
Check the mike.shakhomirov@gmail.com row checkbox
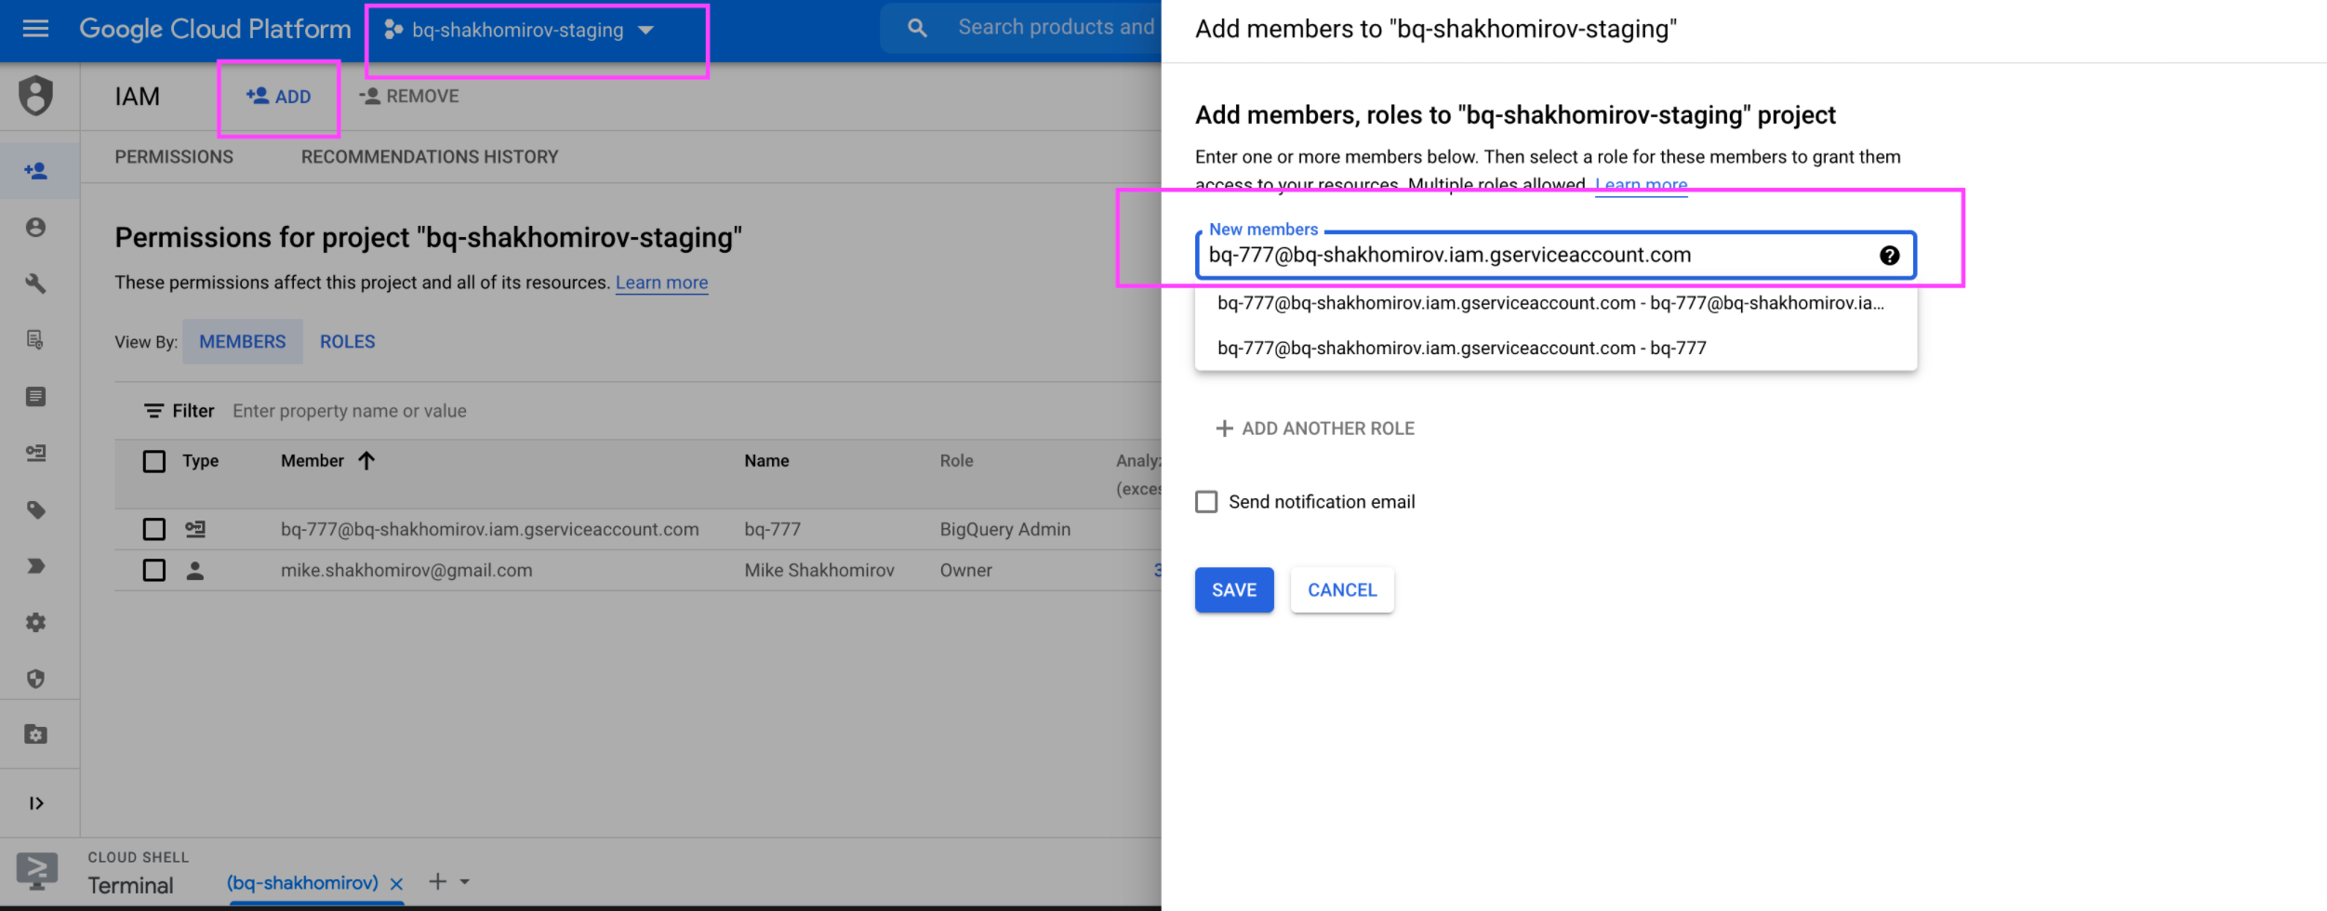click(154, 571)
